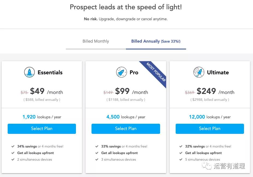
Task: Select Plan for the Ultimate tier
Action: pyautogui.click(x=210, y=128)
